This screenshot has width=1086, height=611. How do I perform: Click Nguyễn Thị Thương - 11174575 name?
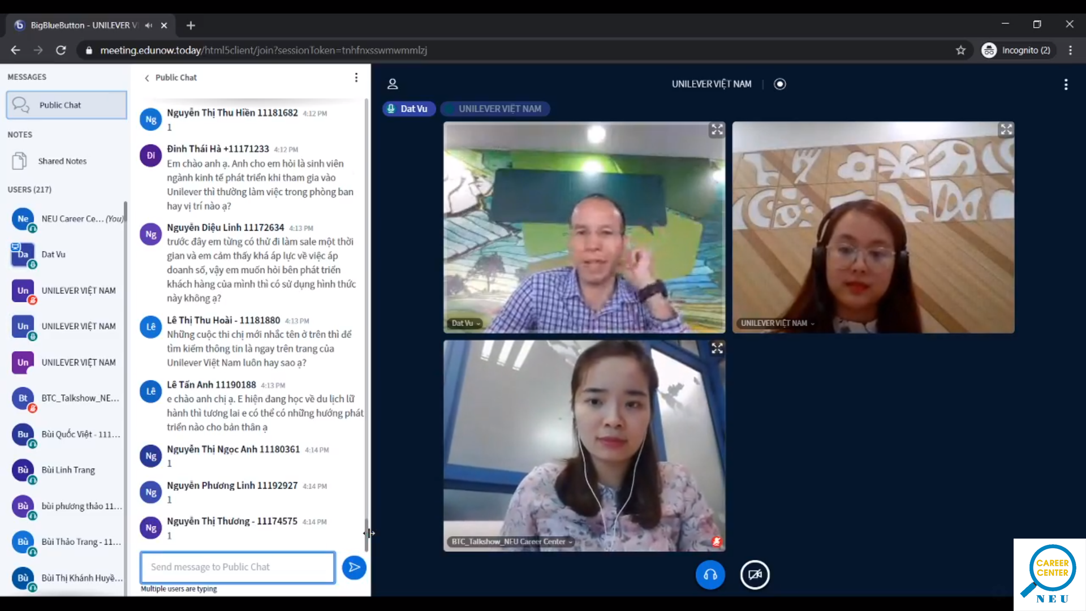coord(232,521)
